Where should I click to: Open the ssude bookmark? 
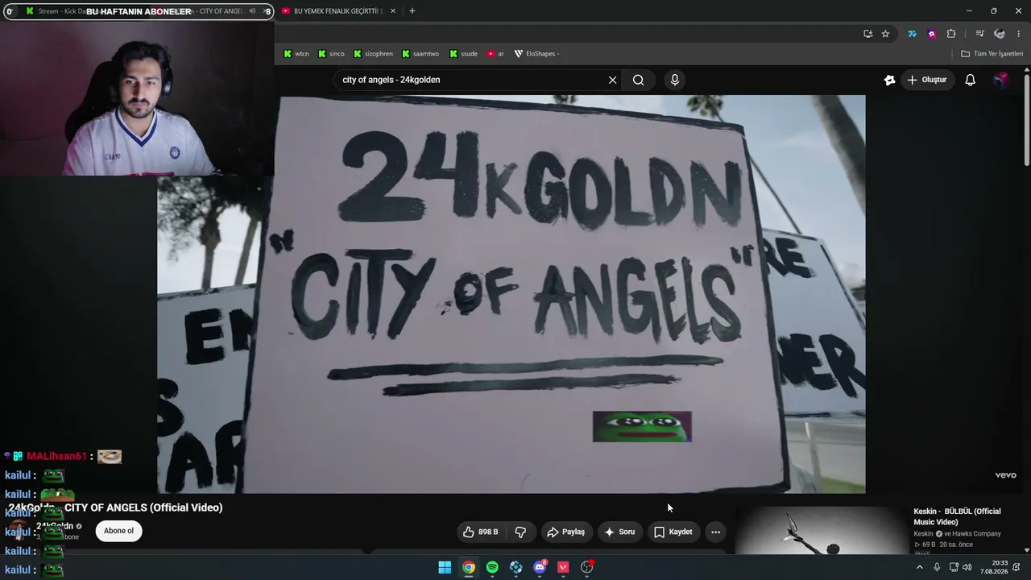[463, 54]
